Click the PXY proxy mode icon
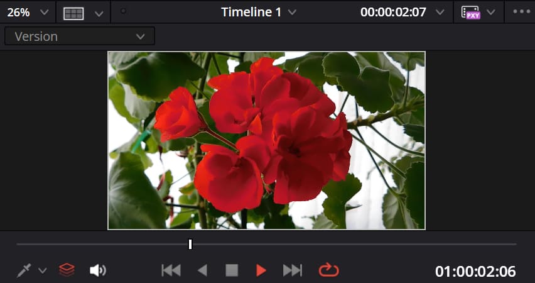This screenshot has height=283, width=535. [x=470, y=13]
